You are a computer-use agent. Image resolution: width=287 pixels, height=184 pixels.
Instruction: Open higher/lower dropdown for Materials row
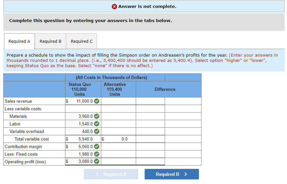(x=183, y=116)
